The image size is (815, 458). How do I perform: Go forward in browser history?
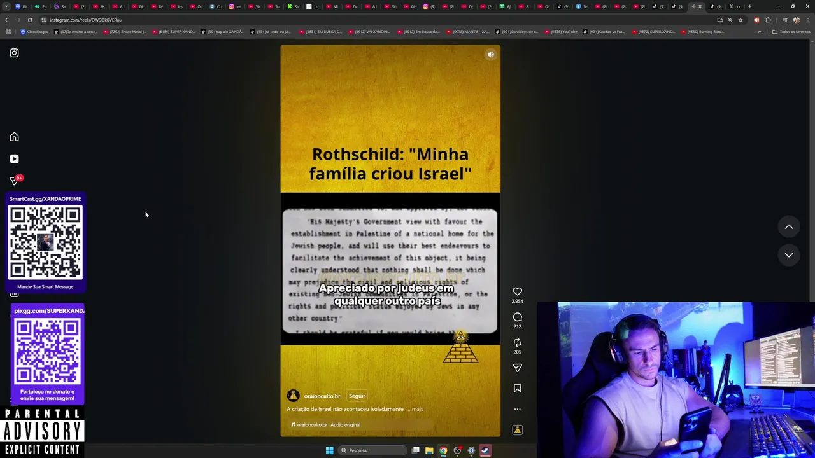(18, 20)
